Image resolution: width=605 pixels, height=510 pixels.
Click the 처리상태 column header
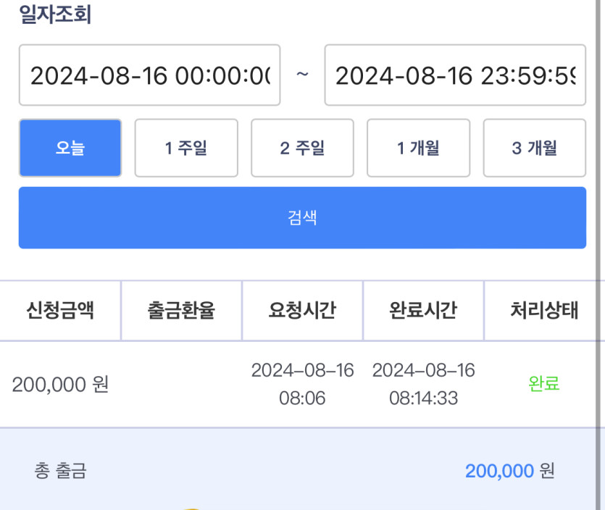(544, 311)
